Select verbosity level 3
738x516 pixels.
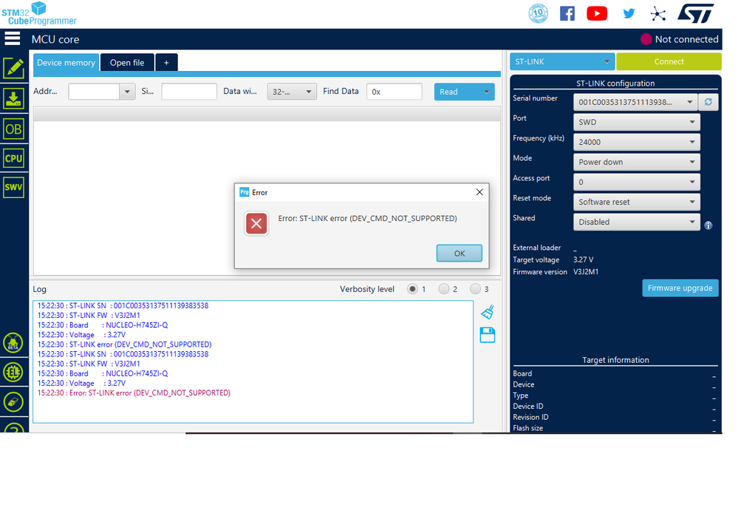(x=475, y=289)
